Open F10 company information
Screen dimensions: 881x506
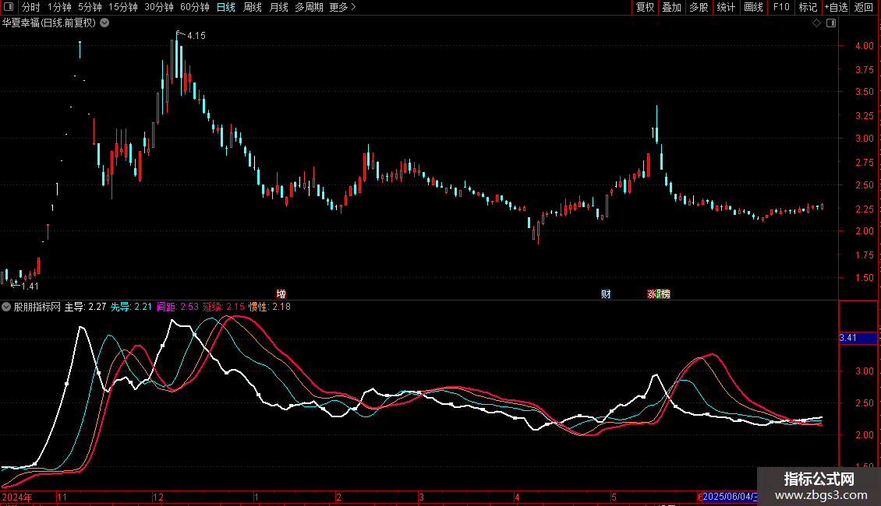click(x=781, y=7)
